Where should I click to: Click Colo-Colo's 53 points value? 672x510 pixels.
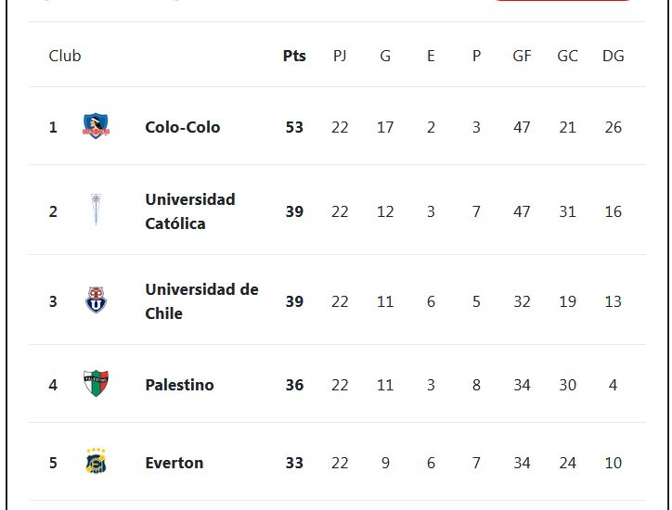(294, 127)
